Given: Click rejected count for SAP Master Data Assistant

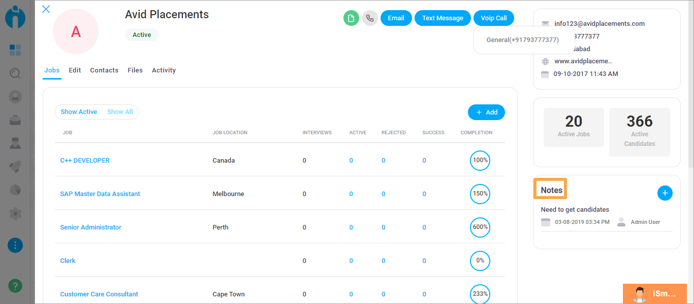Looking at the screenshot, I should pos(384,194).
